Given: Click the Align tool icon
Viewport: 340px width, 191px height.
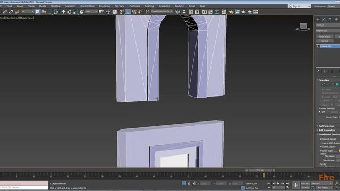Looking at the screenshot, I should tap(184, 12).
